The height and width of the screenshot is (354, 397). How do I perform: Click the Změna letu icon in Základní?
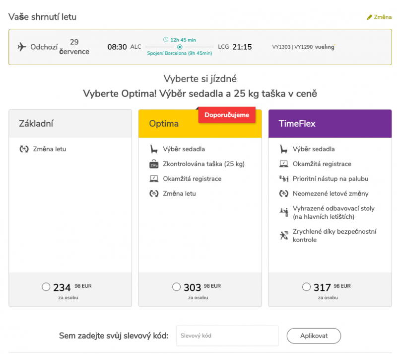pos(24,149)
